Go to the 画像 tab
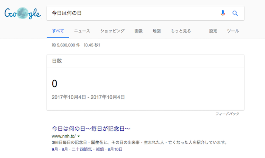 tap(139, 31)
